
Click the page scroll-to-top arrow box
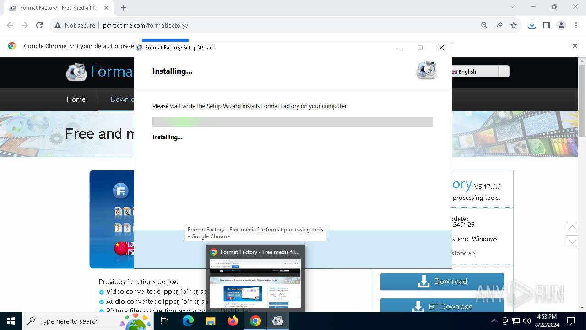pyautogui.click(x=572, y=227)
